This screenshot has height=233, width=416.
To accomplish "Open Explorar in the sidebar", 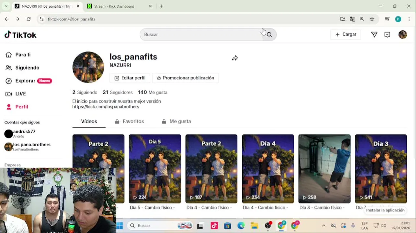I will point(29,81).
